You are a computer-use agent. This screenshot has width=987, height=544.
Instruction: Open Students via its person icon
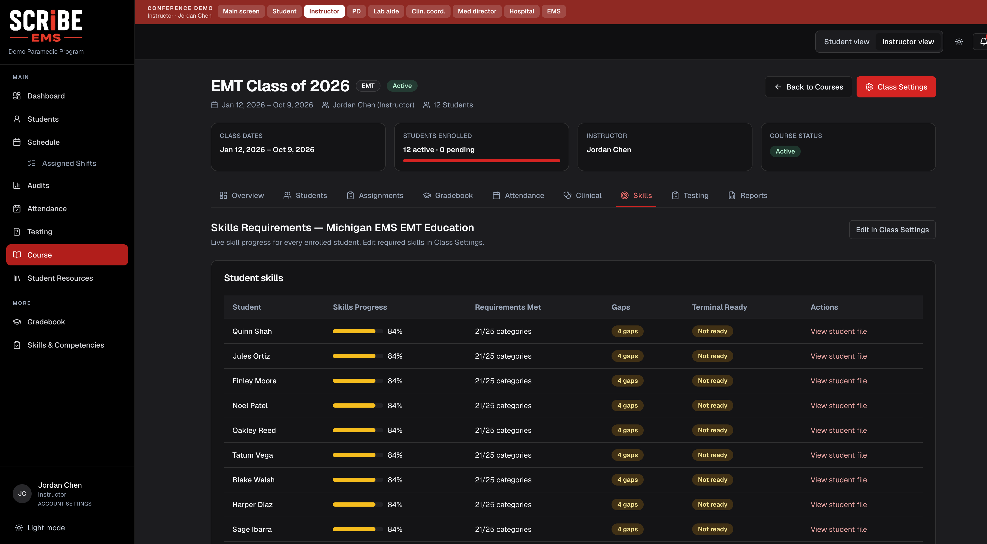pyautogui.click(x=17, y=119)
